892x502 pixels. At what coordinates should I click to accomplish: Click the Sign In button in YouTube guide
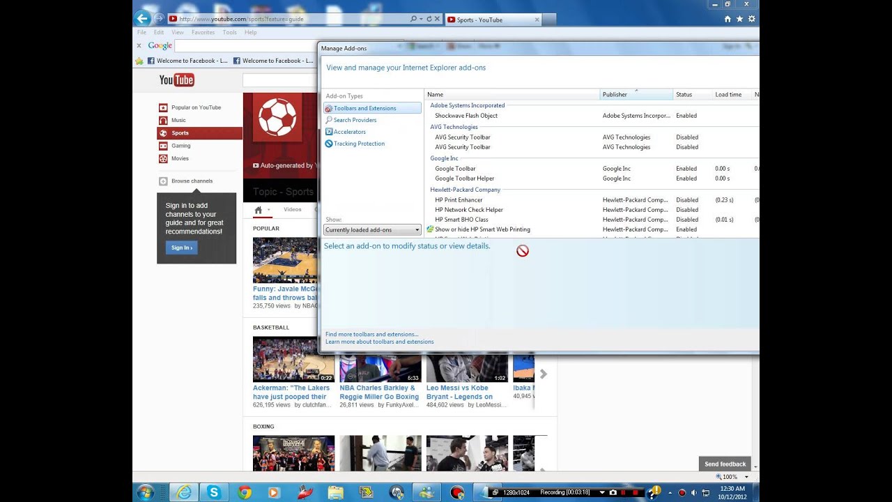pyautogui.click(x=182, y=248)
